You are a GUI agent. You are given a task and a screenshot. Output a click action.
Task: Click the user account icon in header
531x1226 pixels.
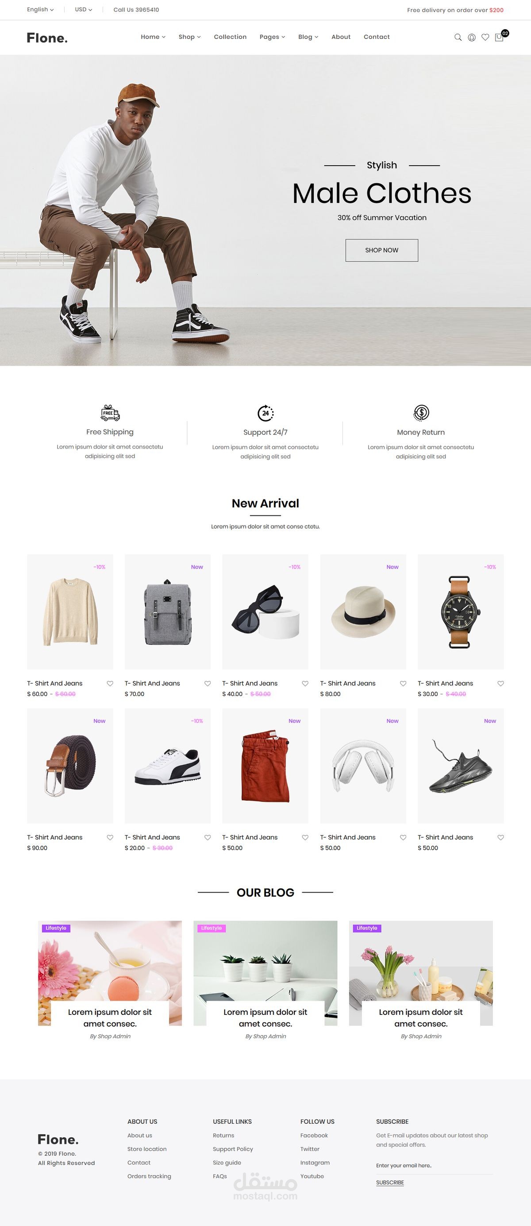[472, 37]
